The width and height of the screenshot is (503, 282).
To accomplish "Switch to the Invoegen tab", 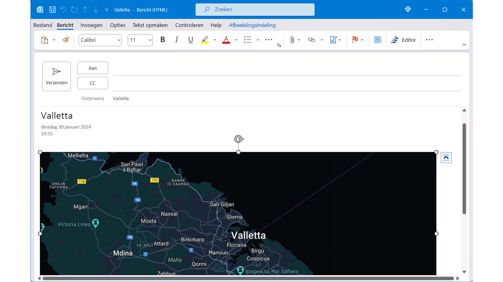I will (x=91, y=25).
